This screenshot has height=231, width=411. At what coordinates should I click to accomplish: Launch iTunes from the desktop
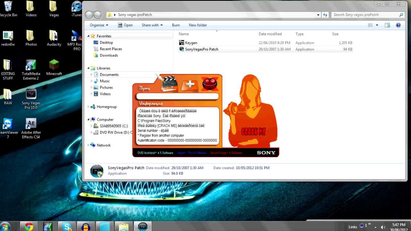coord(76,9)
